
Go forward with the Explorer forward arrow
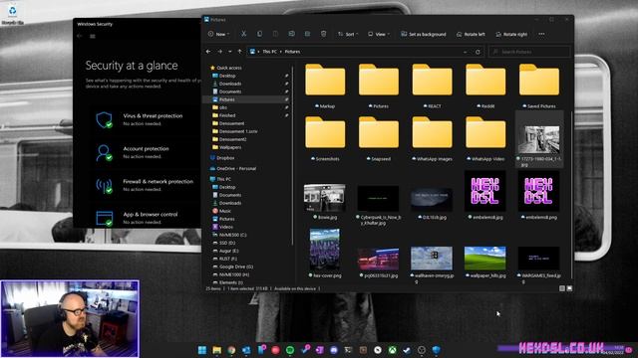(219, 52)
